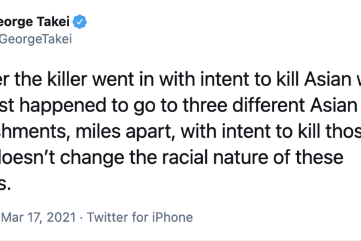This screenshot has height=241, width=361.
Task: Open the Mar 17, 2021 timestamp link
Action: click(37, 218)
